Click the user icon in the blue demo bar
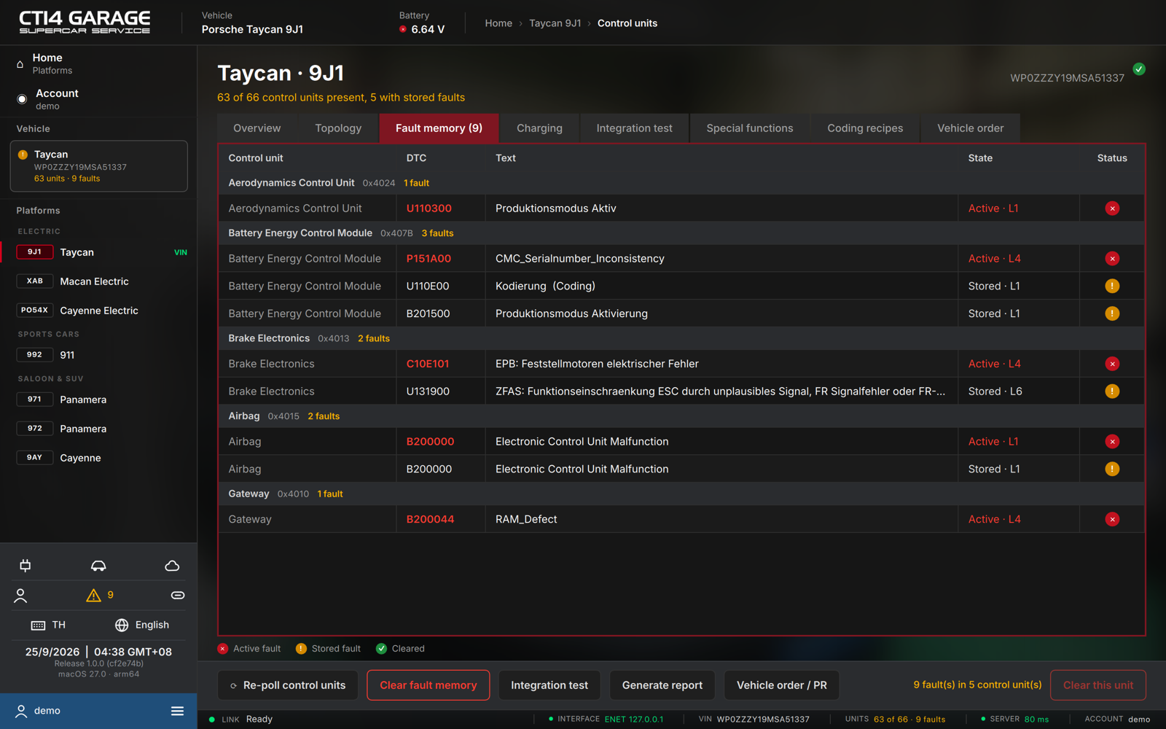 pos(21,712)
